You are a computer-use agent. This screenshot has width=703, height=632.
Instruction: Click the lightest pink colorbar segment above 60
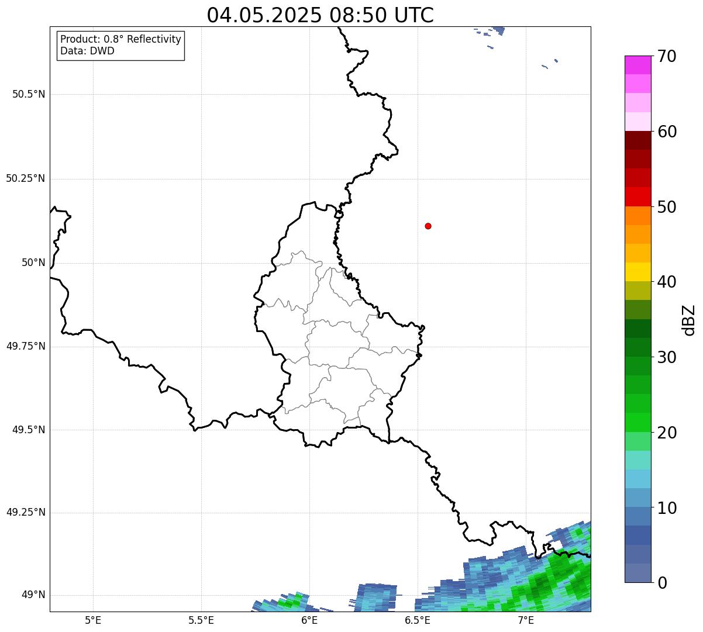[x=638, y=122]
